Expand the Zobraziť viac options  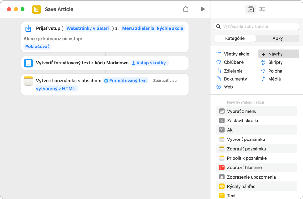[x=165, y=81]
